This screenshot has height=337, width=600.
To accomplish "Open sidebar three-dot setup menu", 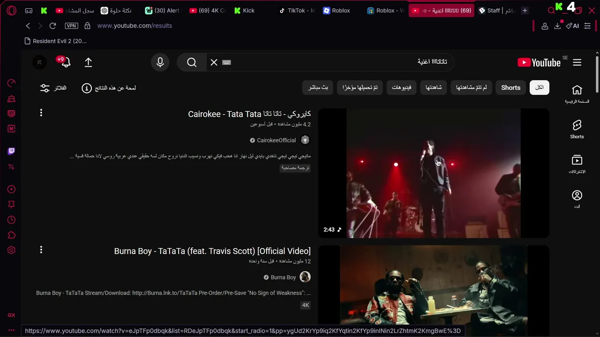I will pyautogui.click(x=12, y=330).
